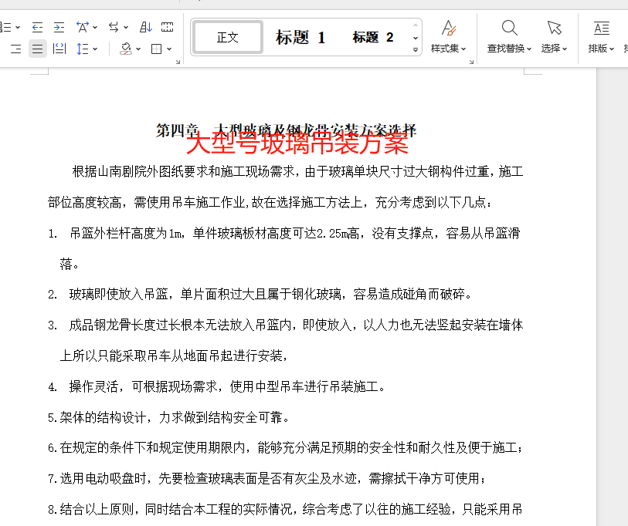
Task: Click the 查找替换 magnifier icon
Action: [509, 28]
